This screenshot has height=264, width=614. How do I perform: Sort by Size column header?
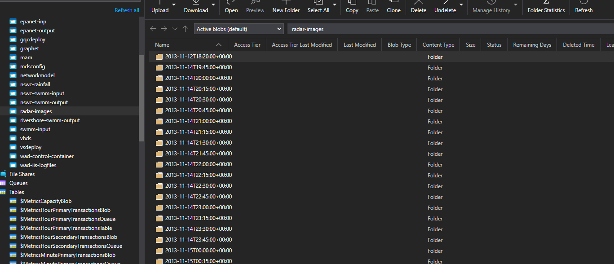click(471, 45)
